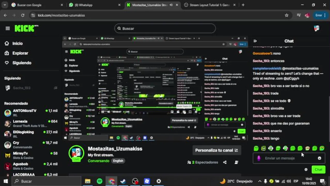The height and width of the screenshot is (186, 330).
Task: Open Steam from the taskbar
Action: (x=123, y=181)
